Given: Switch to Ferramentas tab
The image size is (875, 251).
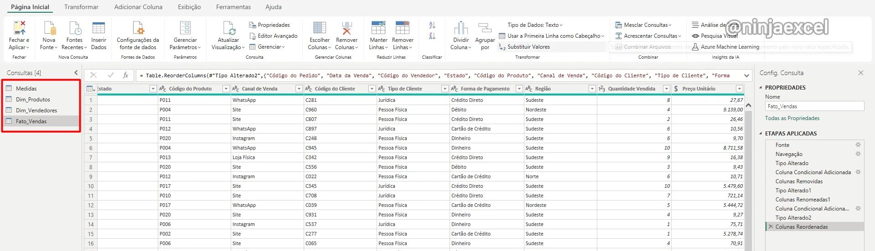Looking at the screenshot, I should coord(233,7).
